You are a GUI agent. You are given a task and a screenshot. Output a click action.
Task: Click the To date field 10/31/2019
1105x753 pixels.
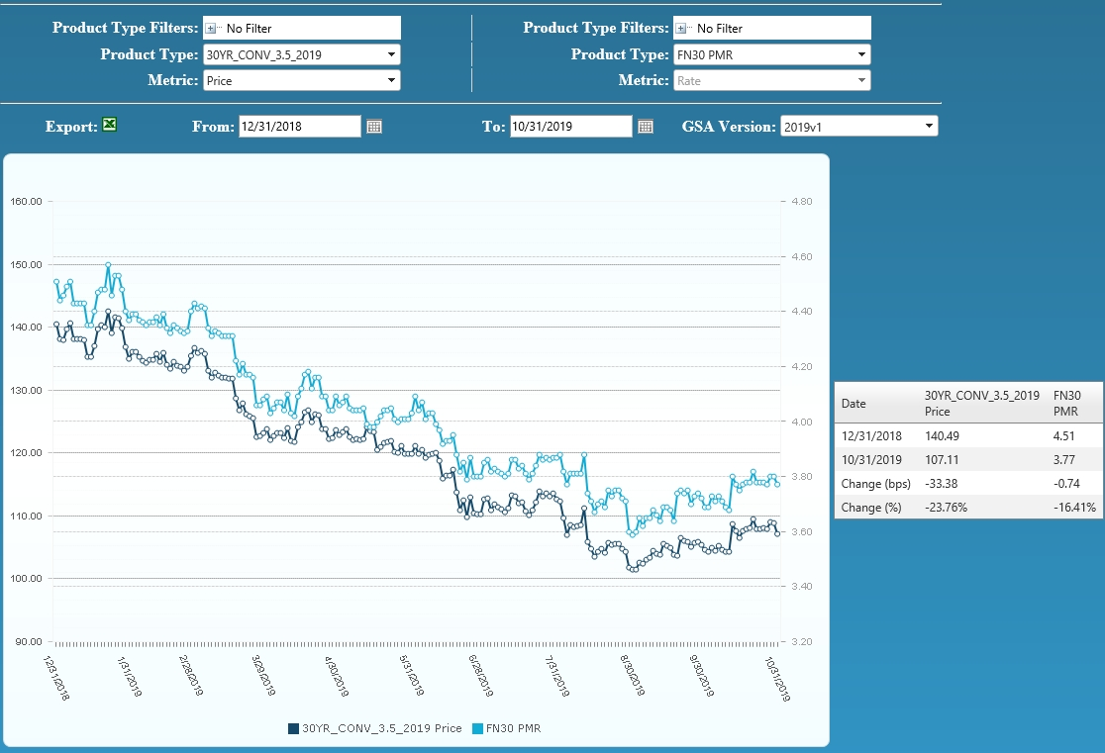(x=571, y=127)
